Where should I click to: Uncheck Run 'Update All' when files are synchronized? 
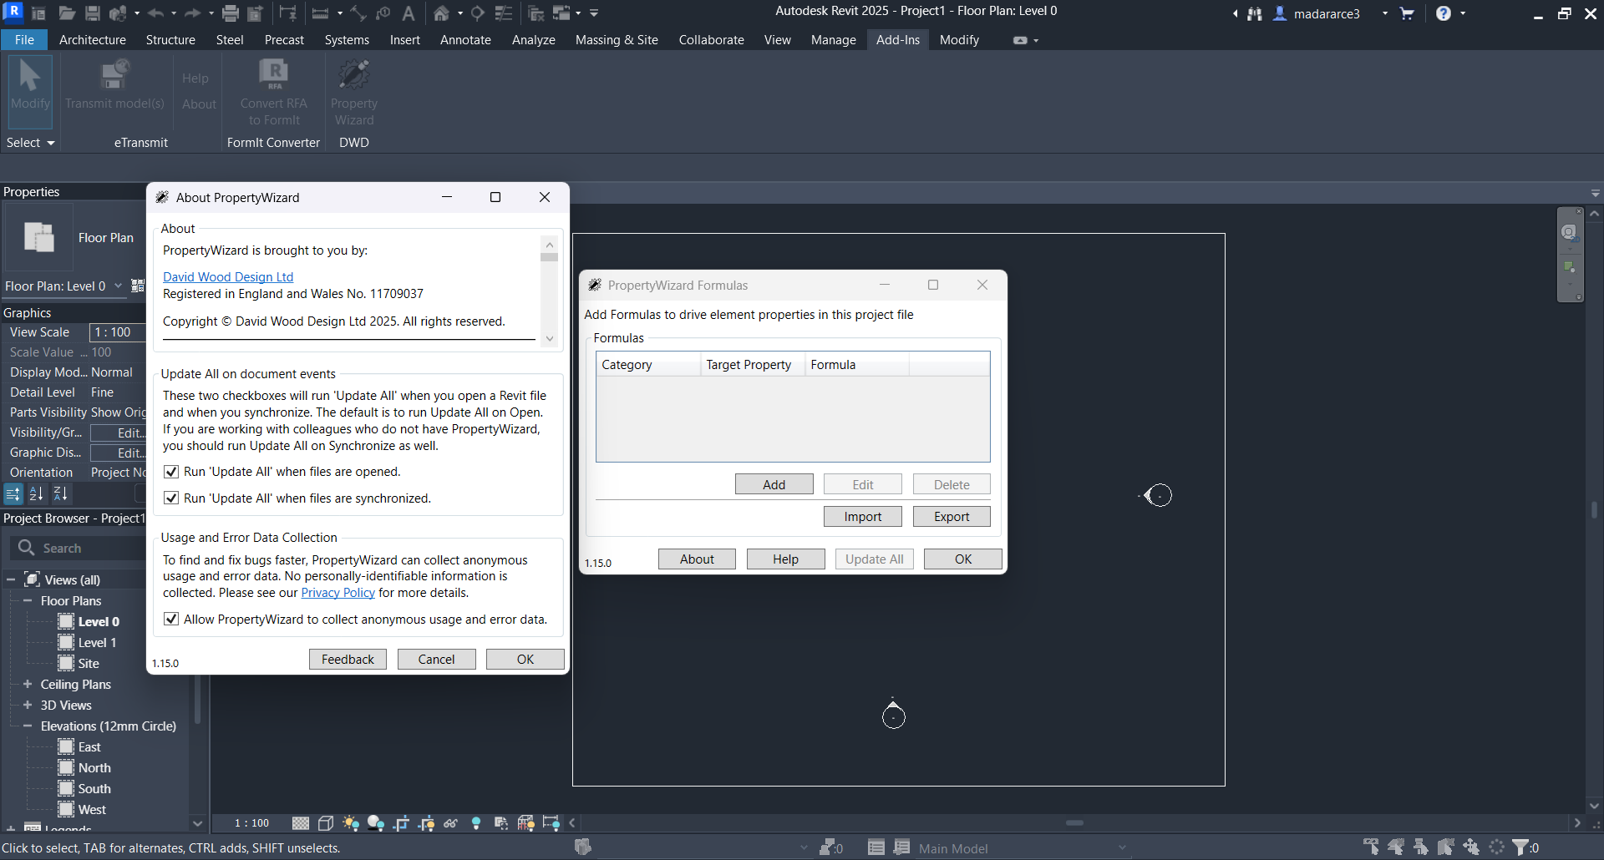171,498
